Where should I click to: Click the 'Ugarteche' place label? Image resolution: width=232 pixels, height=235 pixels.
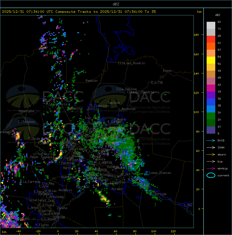click(x=69, y=177)
